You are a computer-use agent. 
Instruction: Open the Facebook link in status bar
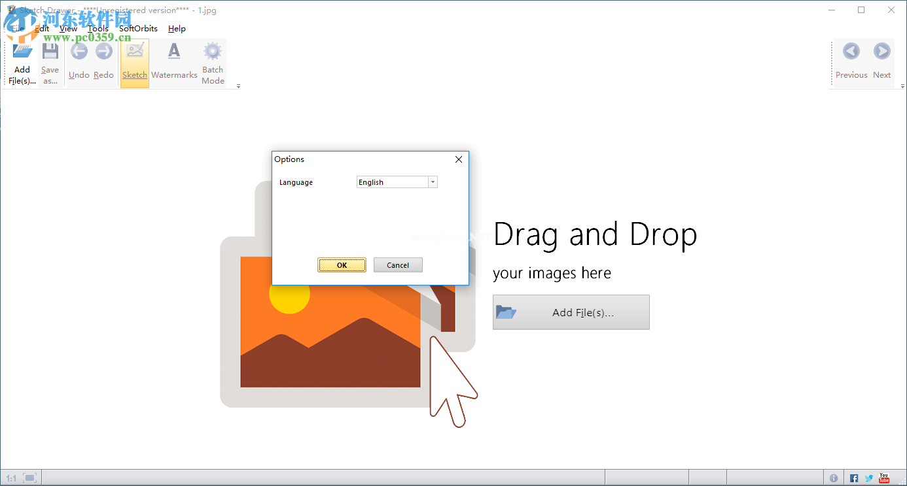coord(854,478)
